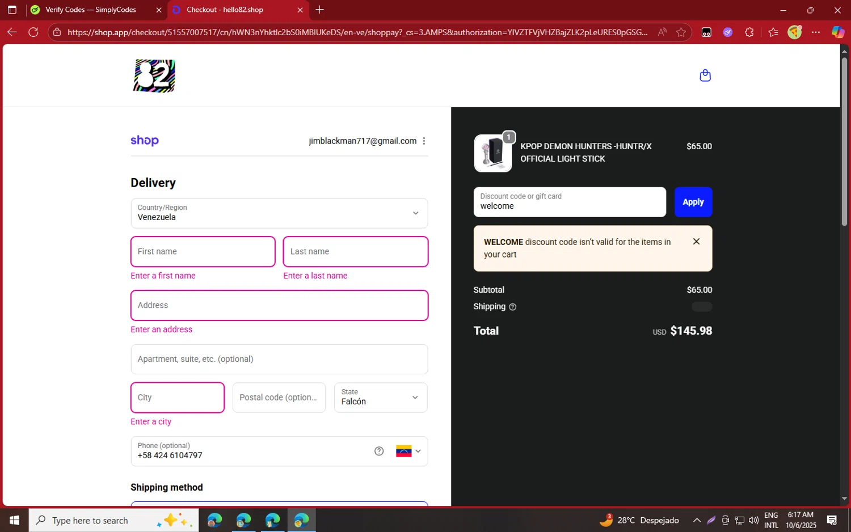
Task: Click the Postal code field
Action: pos(279,398)
